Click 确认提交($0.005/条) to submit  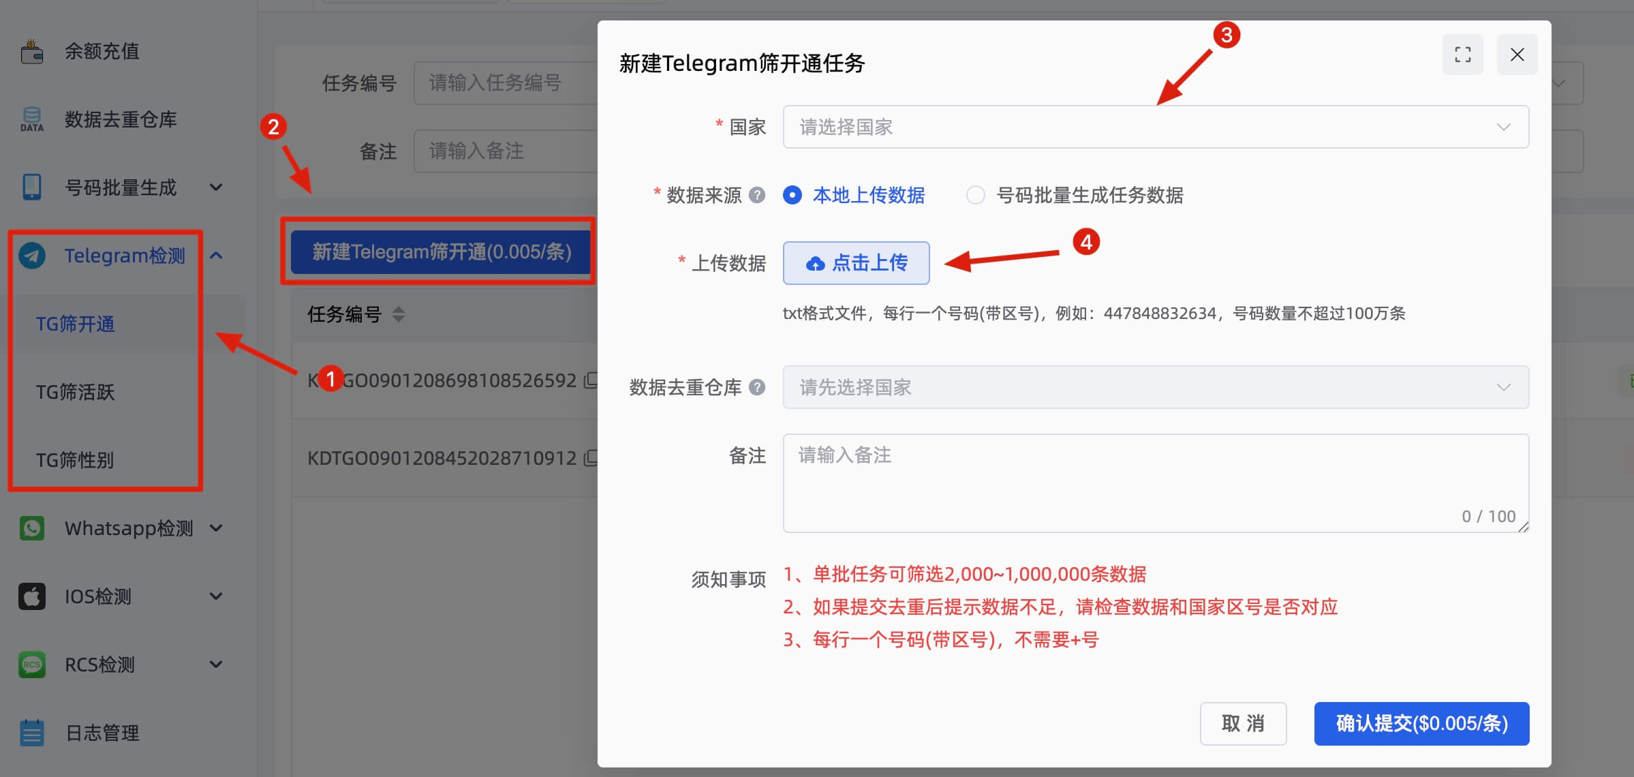(x=1421, y=724)
